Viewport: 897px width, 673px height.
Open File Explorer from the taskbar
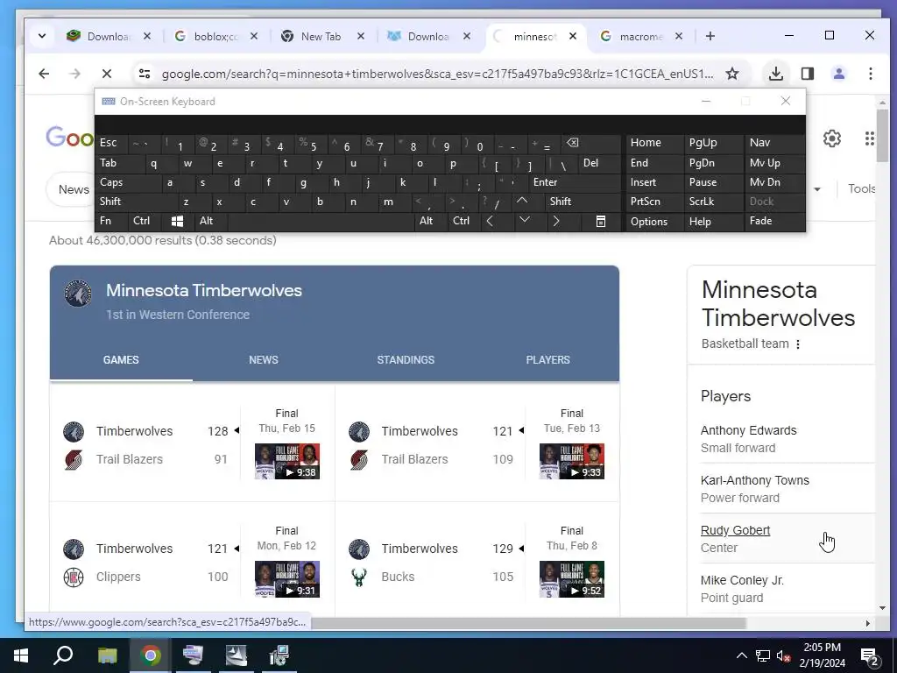point(107,655)
